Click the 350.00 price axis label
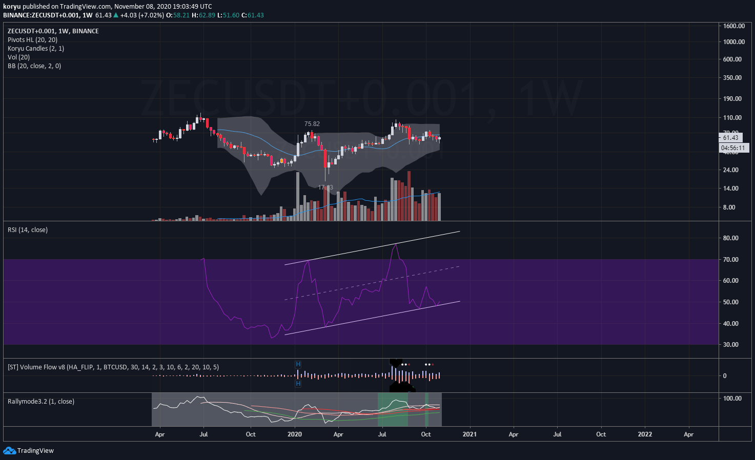The height and width of the screenshot is (460, 755). pos(732,78)
